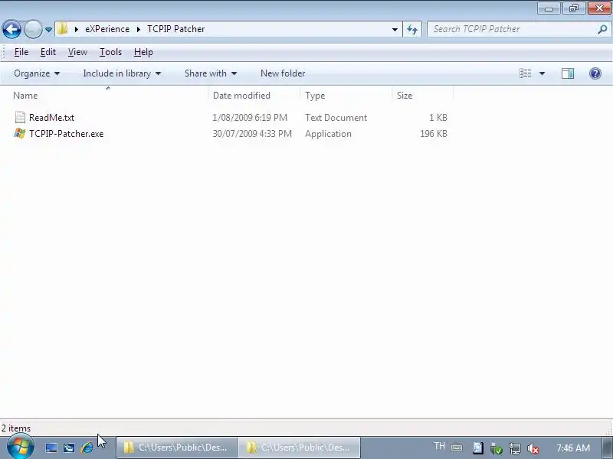
Task: Open the recent pages dropdown arrow
Action: pos(48,29)
